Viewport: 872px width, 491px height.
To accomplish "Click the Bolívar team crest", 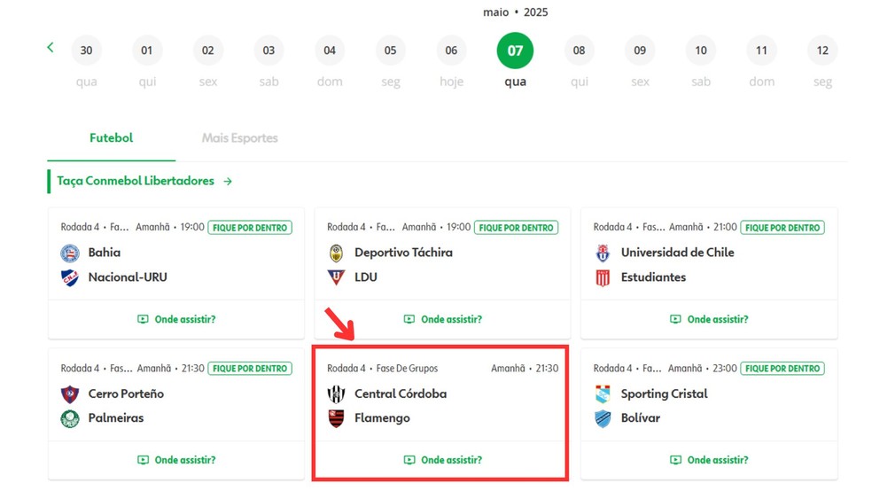I will [x=603, y=418].
